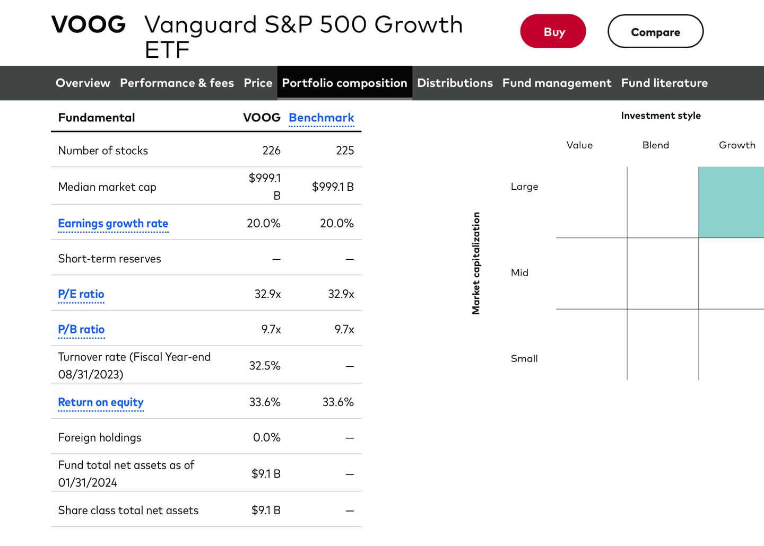
Task: Open the Benchmark column tooltip link
Action: [321, 118]
